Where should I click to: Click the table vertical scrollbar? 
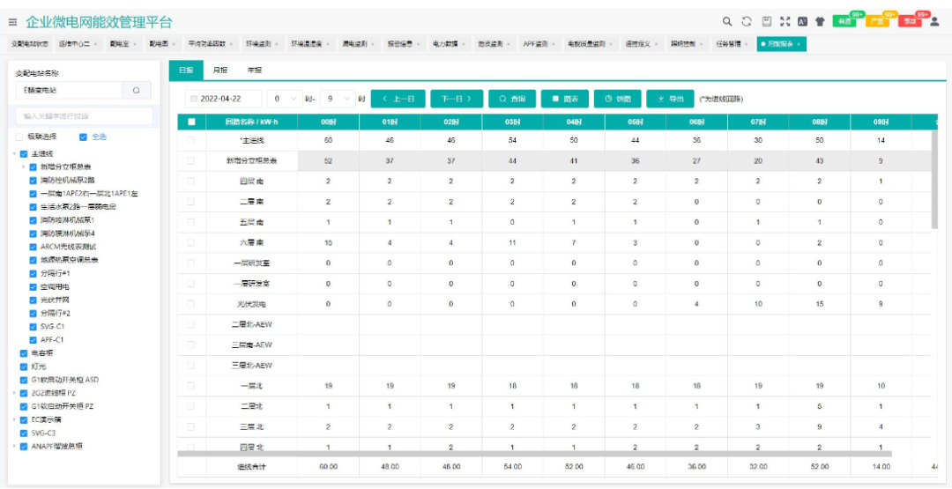pyautogui.click(x=934, y=180)
